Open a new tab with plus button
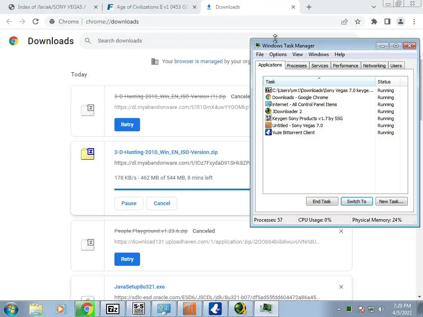Screen dimensions: 423x317 coord(309,7)
